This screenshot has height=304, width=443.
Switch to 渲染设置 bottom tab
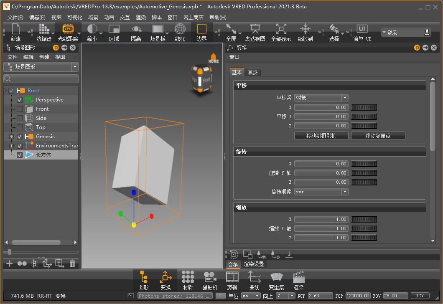[x=254, y=264]
